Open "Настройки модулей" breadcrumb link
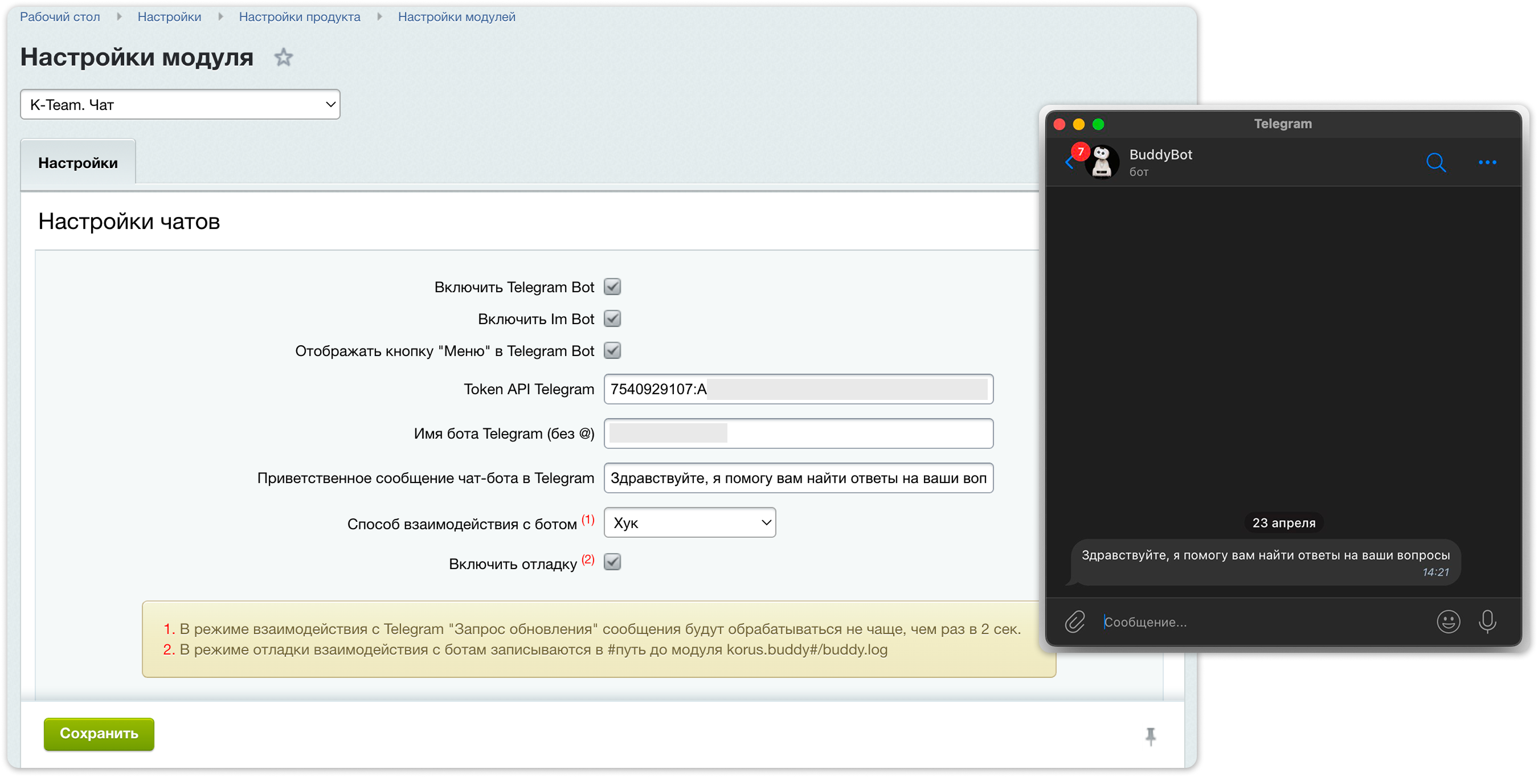The width and height of the screenshot is (1538, 777). [x=456, y=17]
